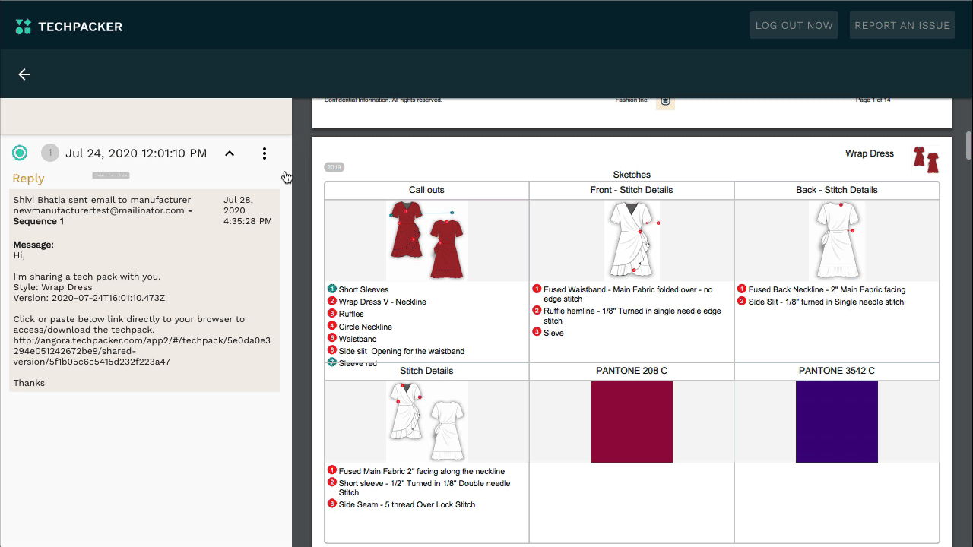This screenshot has width=973, height=547.
Task: Click the techpack shared link URL text
Action: tap(141, 351)
